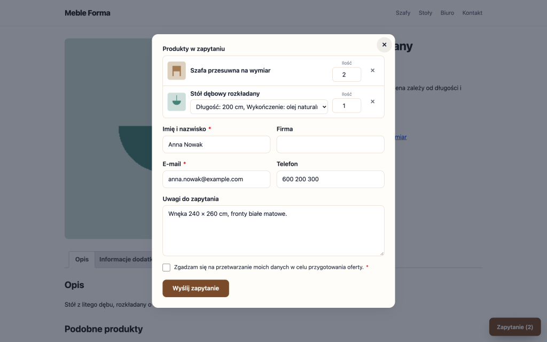Grab the textarea resize handle corner
This screenshot has height=342, width=547.
(382, 254)
